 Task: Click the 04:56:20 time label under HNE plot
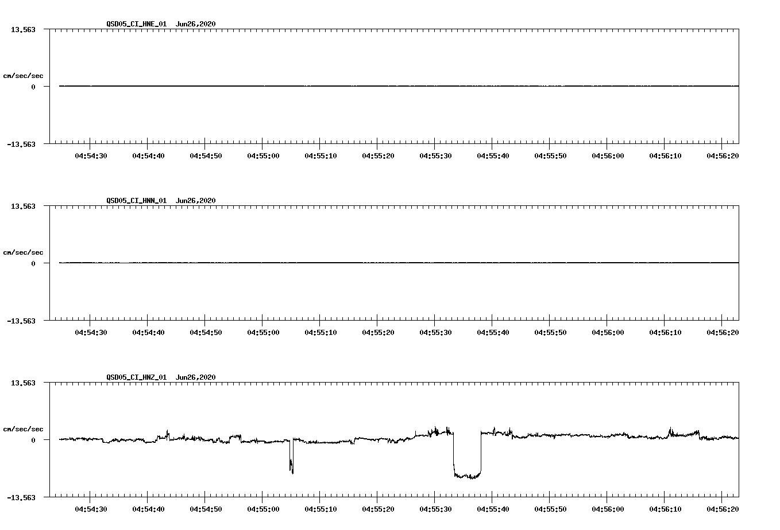(723, 156)
